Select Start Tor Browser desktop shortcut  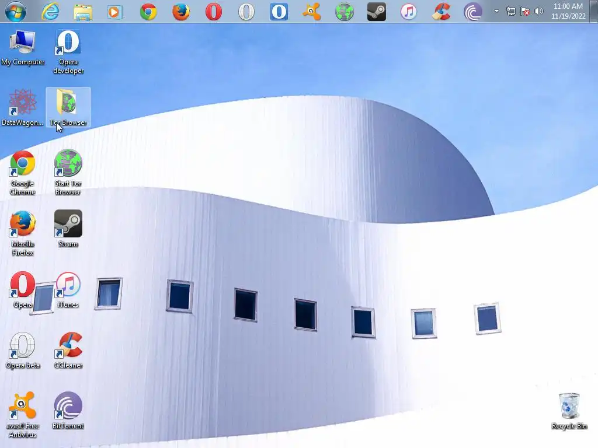[x=68, y=172]
